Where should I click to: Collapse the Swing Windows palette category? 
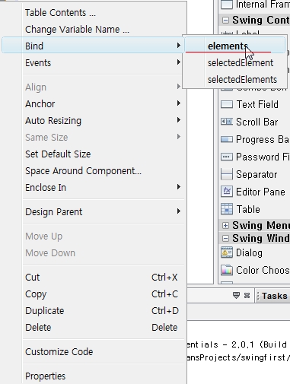pyautogui.click(x=225, y=238)
